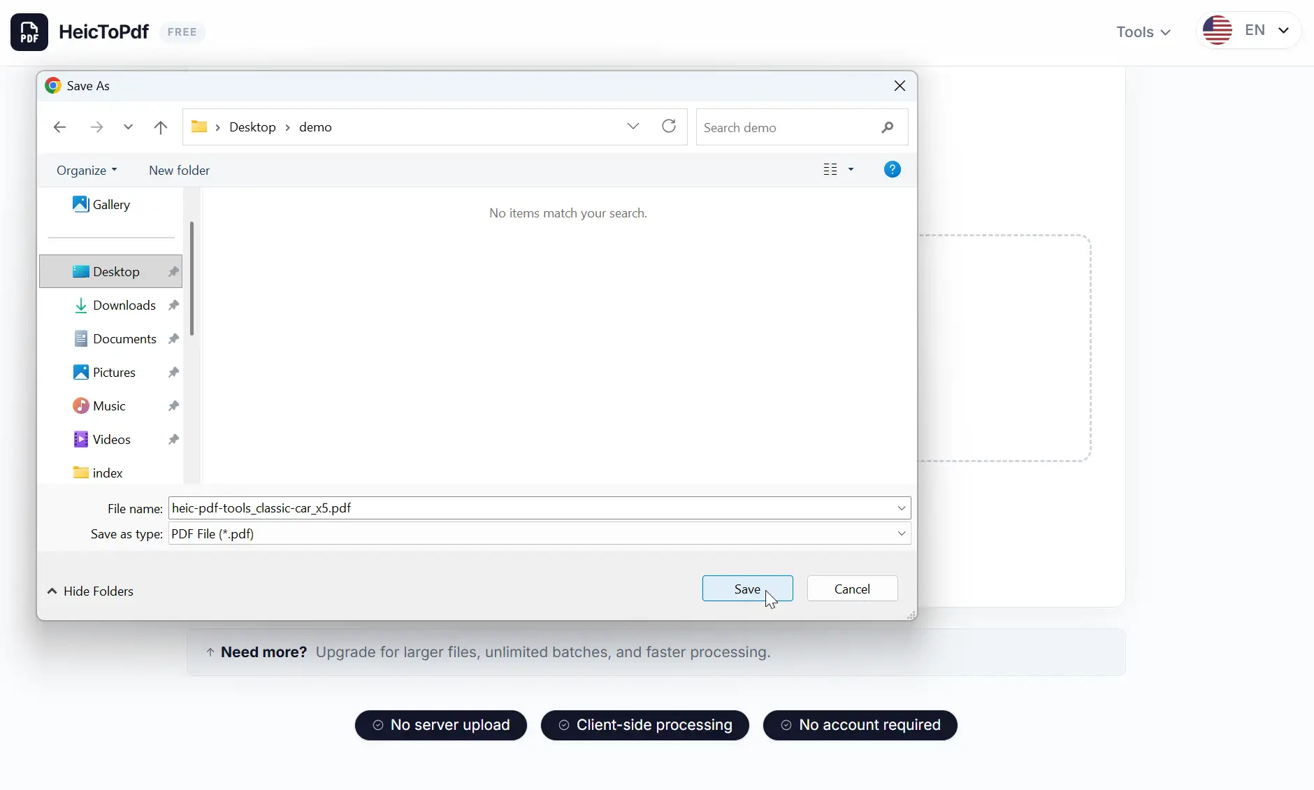This screenshot has width=1314, height=790.
Task: Open the Tools menu on the webpage
Action: tap(1143, 32)
